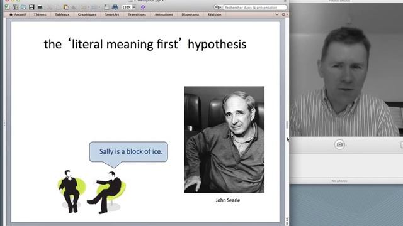The image size is (403, 226).
Task: Click the Photo Booth live video preview
Action: pos(346,70)
